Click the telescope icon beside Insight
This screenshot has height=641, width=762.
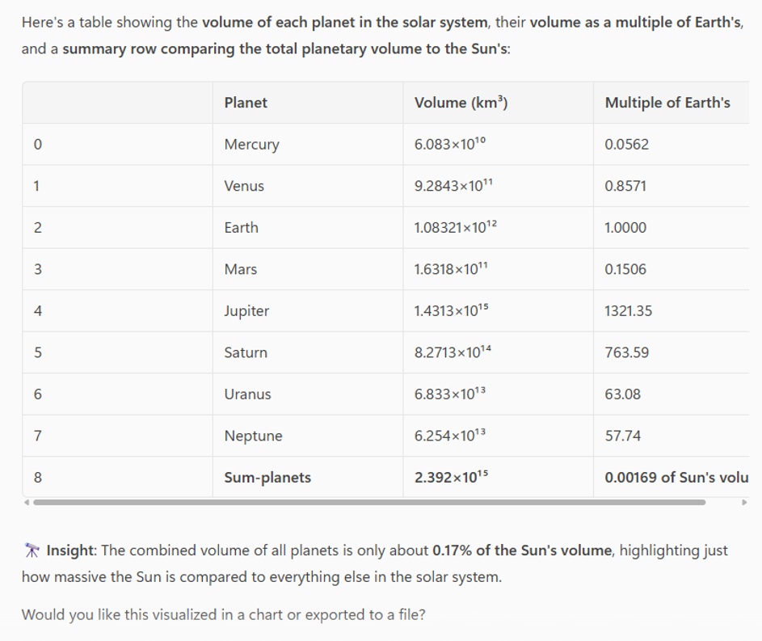(x=32, y=550)
